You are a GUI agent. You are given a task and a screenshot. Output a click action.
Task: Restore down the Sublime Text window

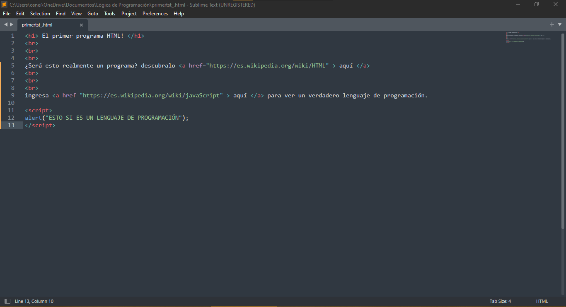[x=537, y=5]
